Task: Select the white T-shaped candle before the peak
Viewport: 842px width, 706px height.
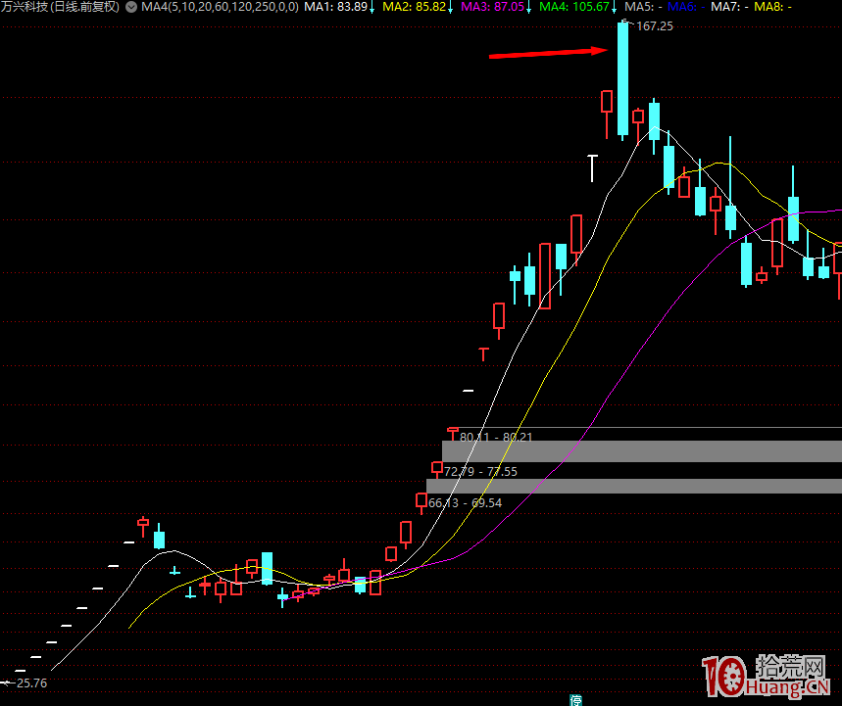Action: tap(592, 168)
